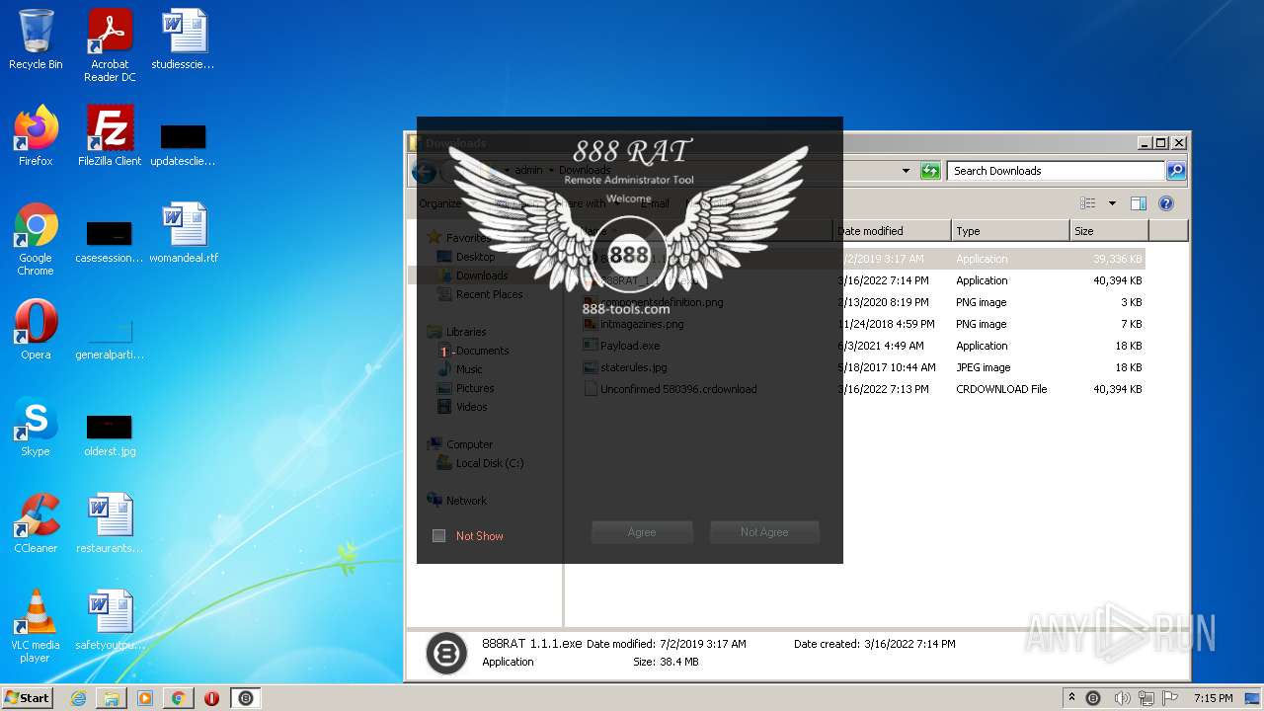Select the Opera desktop shortcut
The image size is (1264, 711).
[x=36, y=329]
